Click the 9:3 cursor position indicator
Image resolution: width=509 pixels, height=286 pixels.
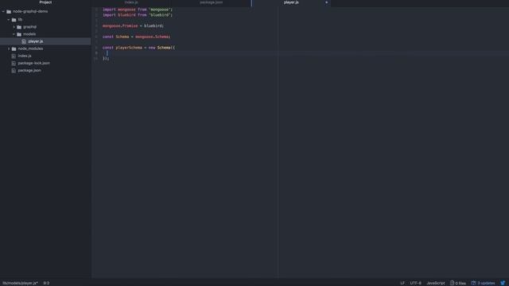pos(46,283)
